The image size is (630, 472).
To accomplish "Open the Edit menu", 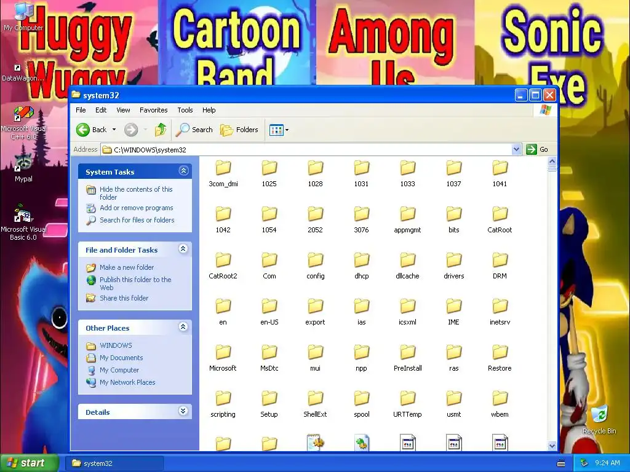I will 101,110.
